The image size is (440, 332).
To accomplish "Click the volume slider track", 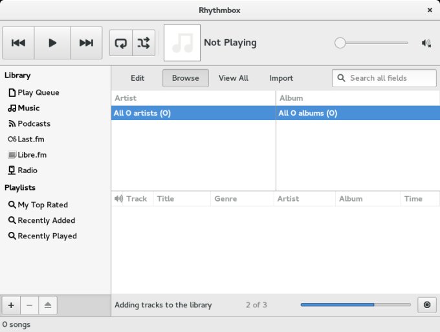I will pos(374,43).
